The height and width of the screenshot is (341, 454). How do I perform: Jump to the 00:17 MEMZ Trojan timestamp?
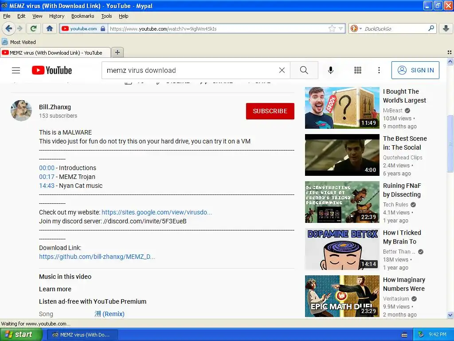(x=47, y=177)
